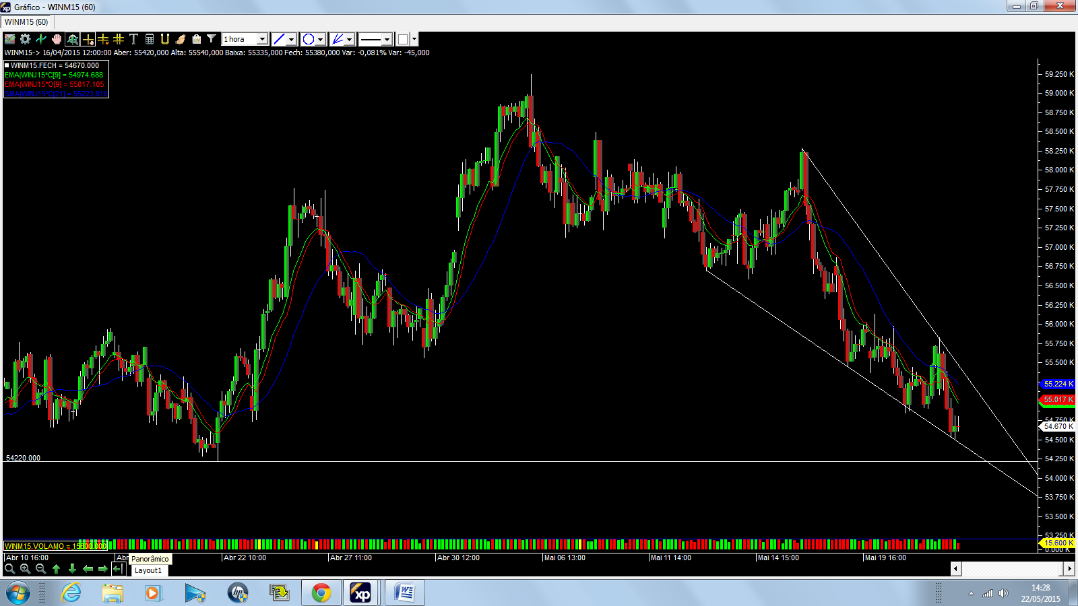Click the volume speaker tray icon
Screen dimensions: 1078x606
1004,593
